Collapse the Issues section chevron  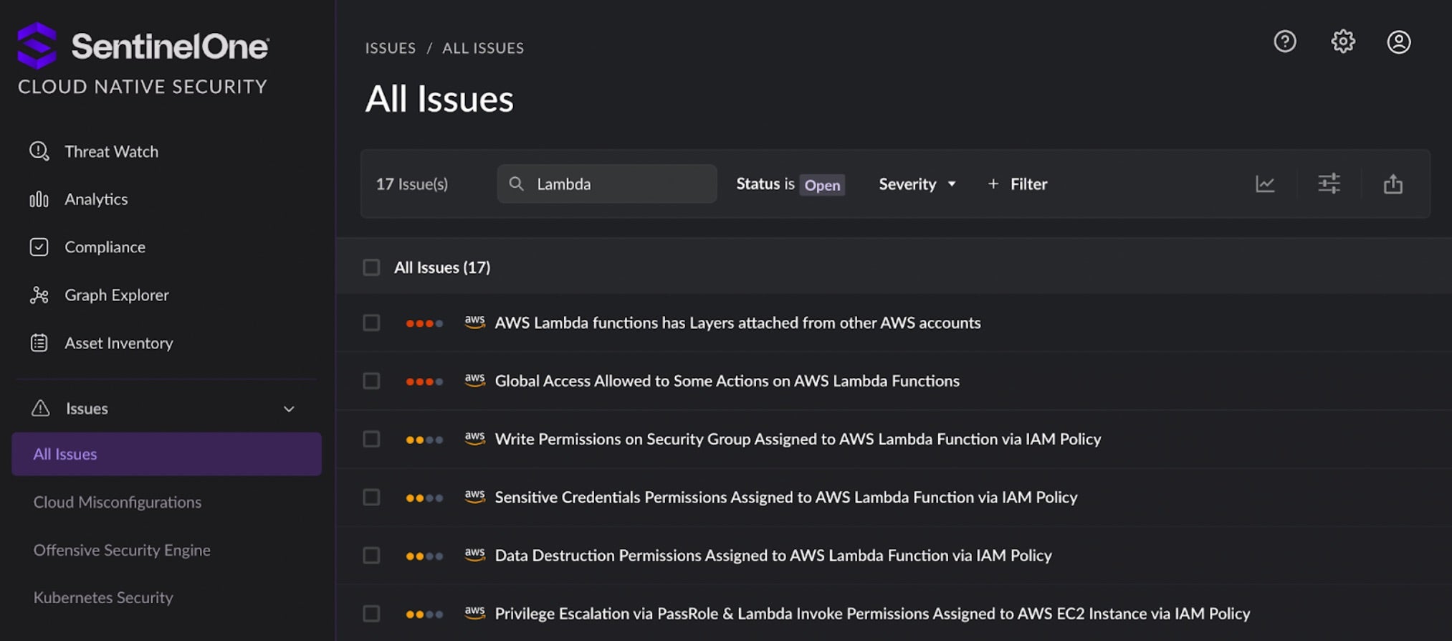pos(289,409)
